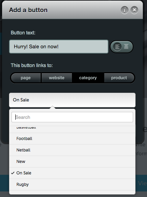The image size is (147, 197).
Task: Close the Add a button dialog
Action: point(134,10)
